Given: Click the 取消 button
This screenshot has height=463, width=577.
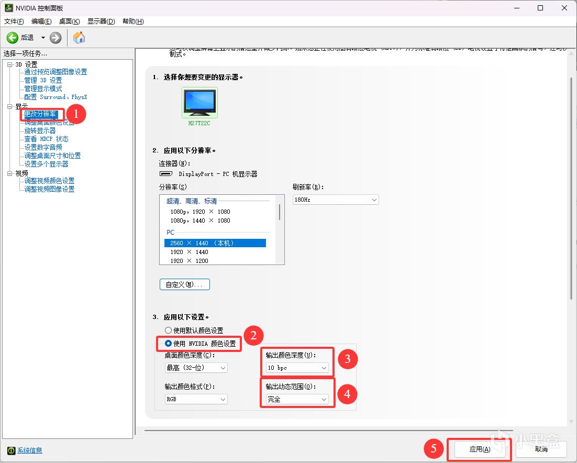Looking at the screenshot, I should click(x=541, y=449).
